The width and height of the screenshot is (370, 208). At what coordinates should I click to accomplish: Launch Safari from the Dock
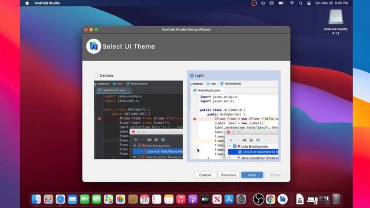(60, 199)
